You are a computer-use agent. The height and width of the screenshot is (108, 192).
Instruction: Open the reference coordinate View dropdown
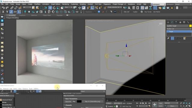pos(68,7)
